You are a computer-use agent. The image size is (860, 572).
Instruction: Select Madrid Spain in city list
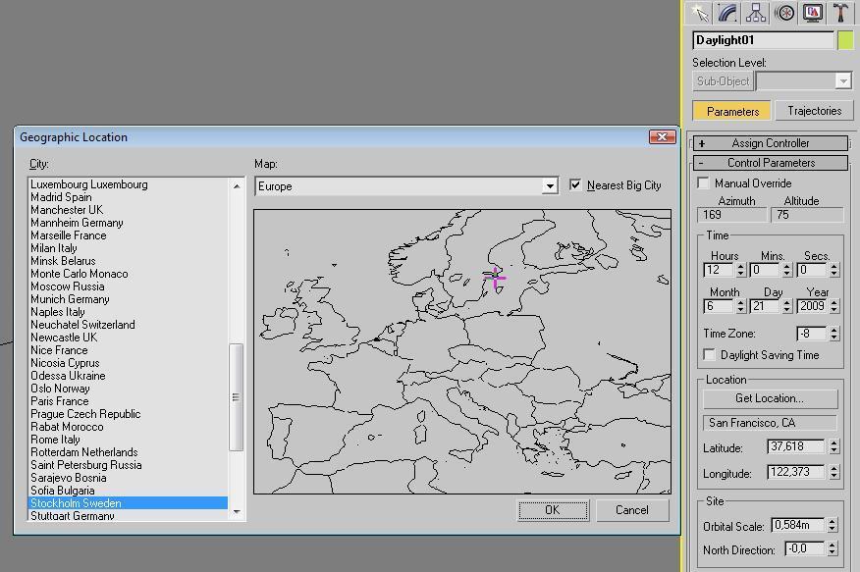pyautogui.click(x=128, y=197)
